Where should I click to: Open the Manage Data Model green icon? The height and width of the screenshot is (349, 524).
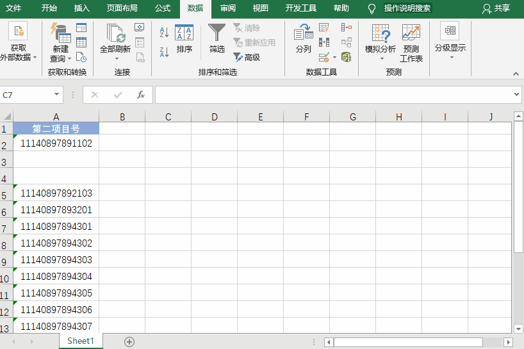pos(347,58)
